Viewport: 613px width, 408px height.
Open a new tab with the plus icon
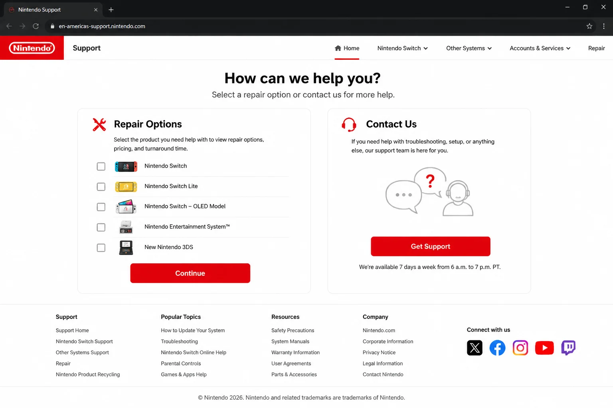(x=111, y=10)
